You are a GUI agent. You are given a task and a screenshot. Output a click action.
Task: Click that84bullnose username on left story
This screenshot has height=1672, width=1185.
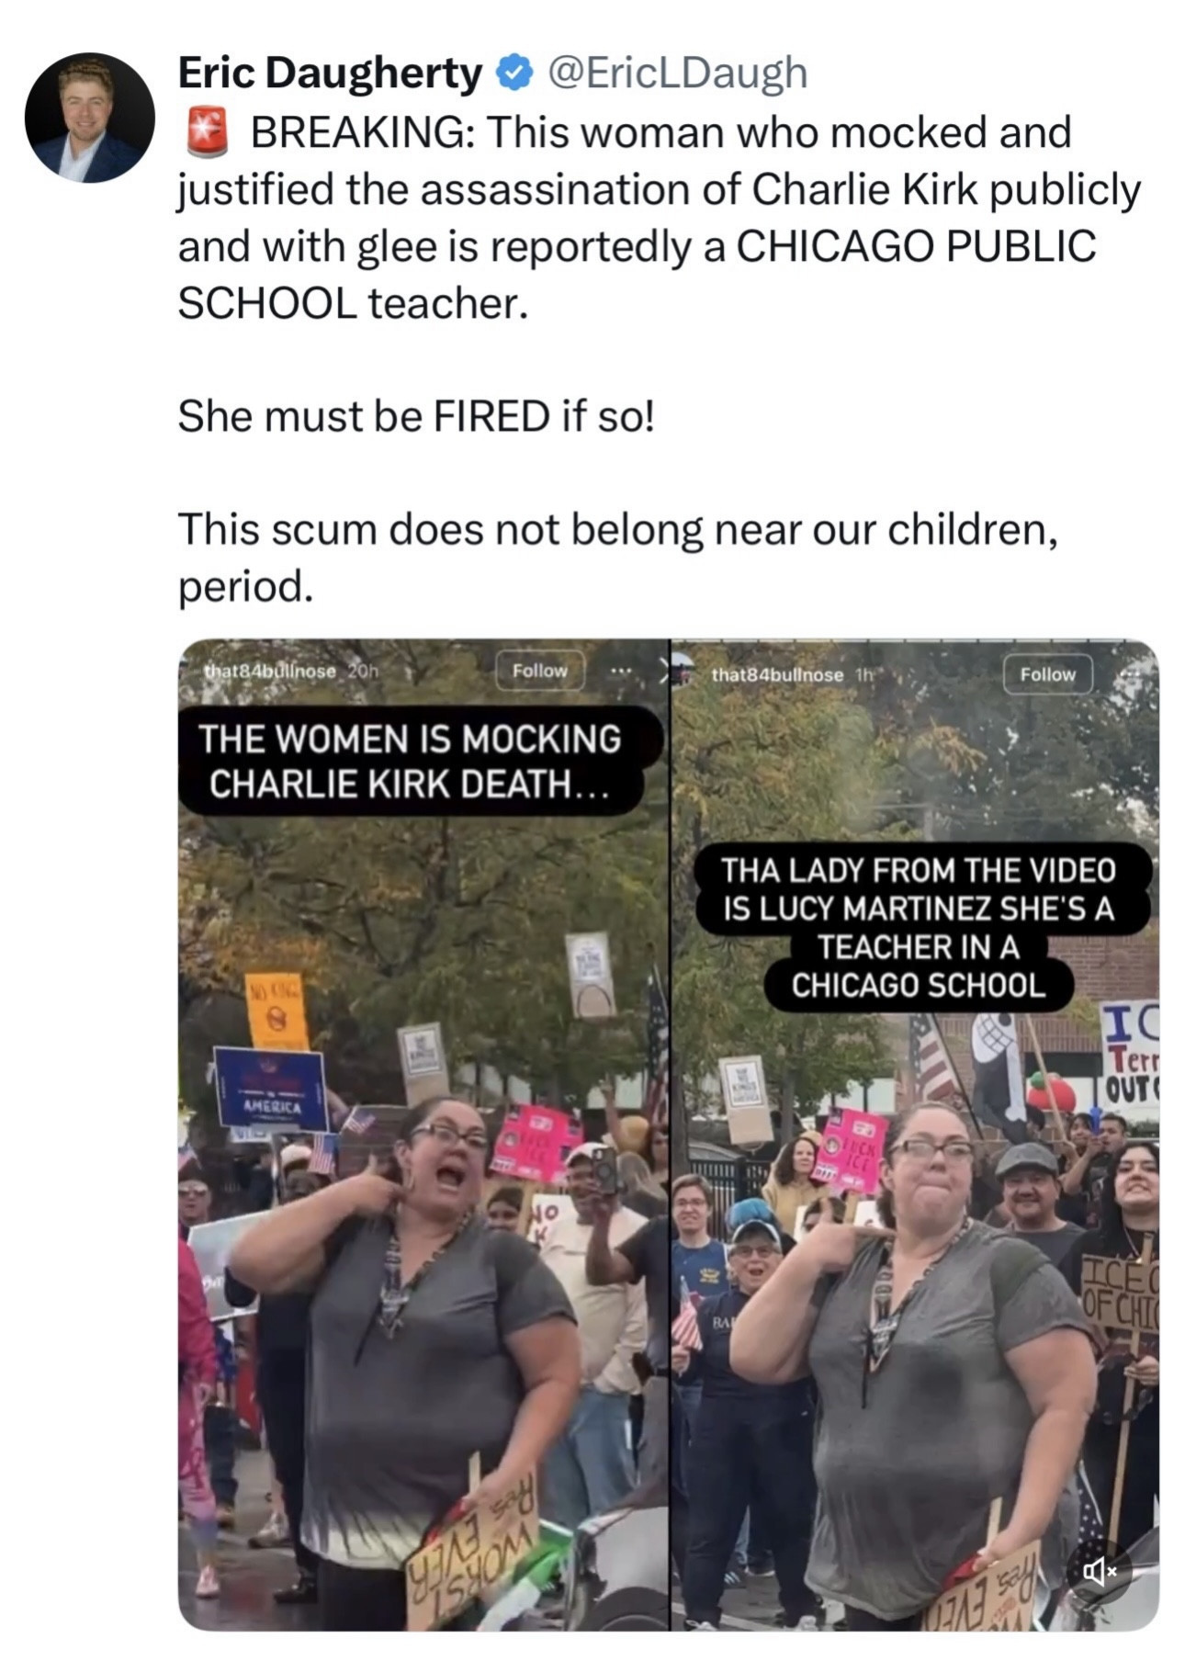point(270,671)
